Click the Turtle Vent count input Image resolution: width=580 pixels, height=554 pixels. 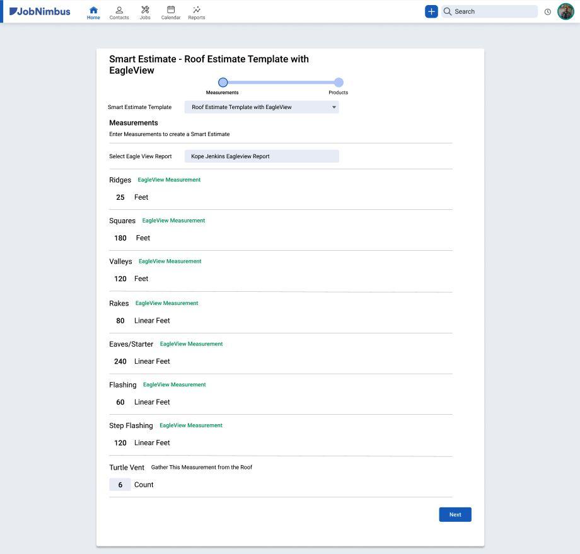click(x=120, y=485)
